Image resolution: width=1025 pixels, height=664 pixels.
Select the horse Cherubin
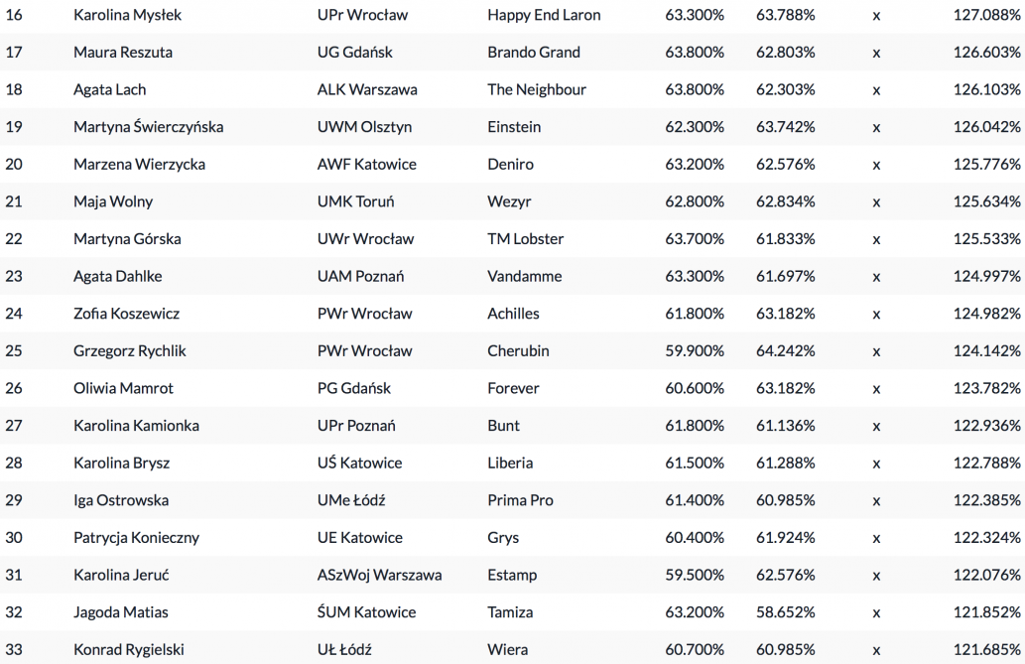coord(518,351)
